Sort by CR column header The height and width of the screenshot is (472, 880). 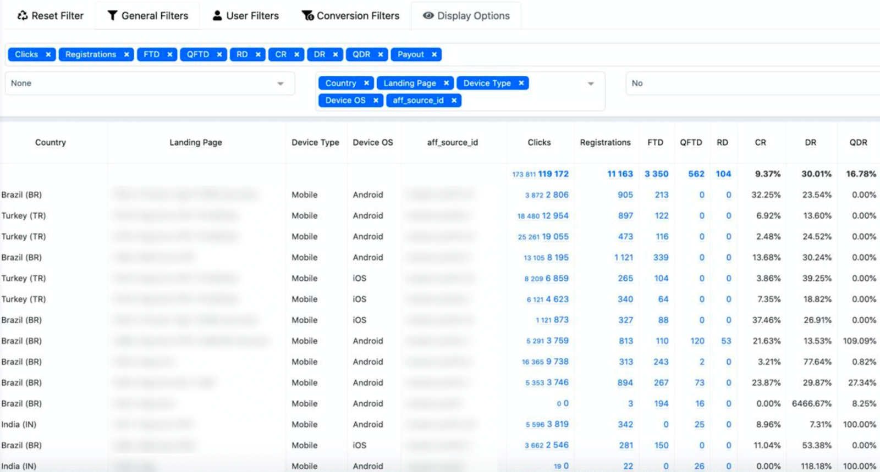pos(760,142)
